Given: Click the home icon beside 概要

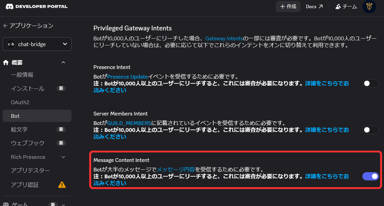Looking at the screenshot, I should coord(6,63).
